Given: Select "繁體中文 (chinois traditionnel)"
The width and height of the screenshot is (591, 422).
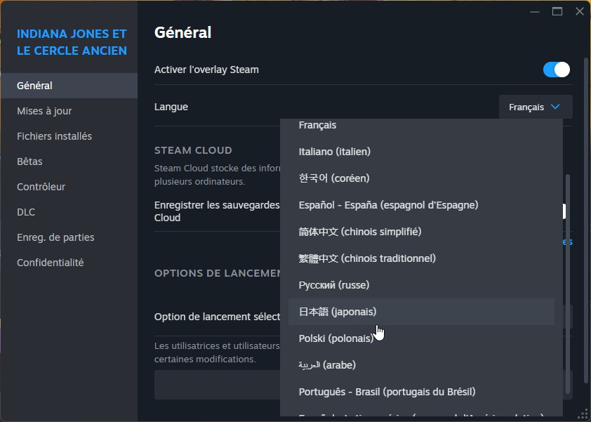Looking at the screenshot, I should coord(368,258).
